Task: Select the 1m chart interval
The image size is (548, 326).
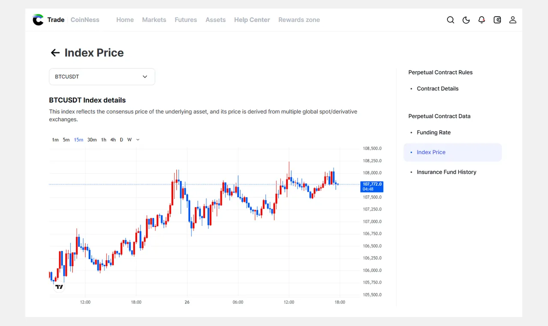Action: pyautogui.click(x=55, y=140)
